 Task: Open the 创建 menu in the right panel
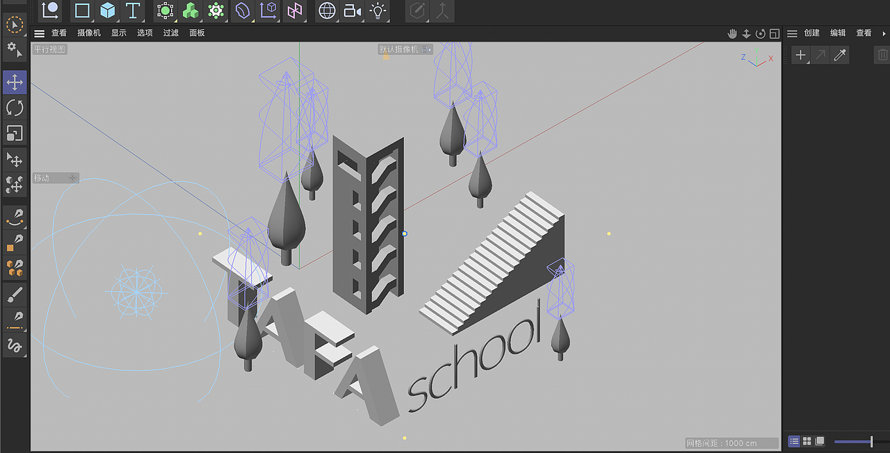pos(812,33)
